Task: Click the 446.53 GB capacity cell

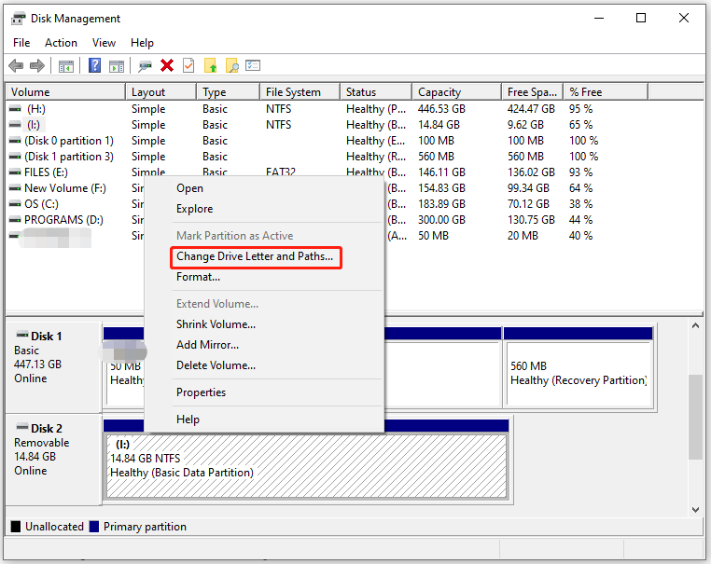Action: [441, 109]
